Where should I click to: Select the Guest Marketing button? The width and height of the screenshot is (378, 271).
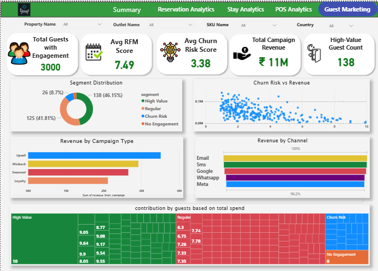click(x=347, y=10)
